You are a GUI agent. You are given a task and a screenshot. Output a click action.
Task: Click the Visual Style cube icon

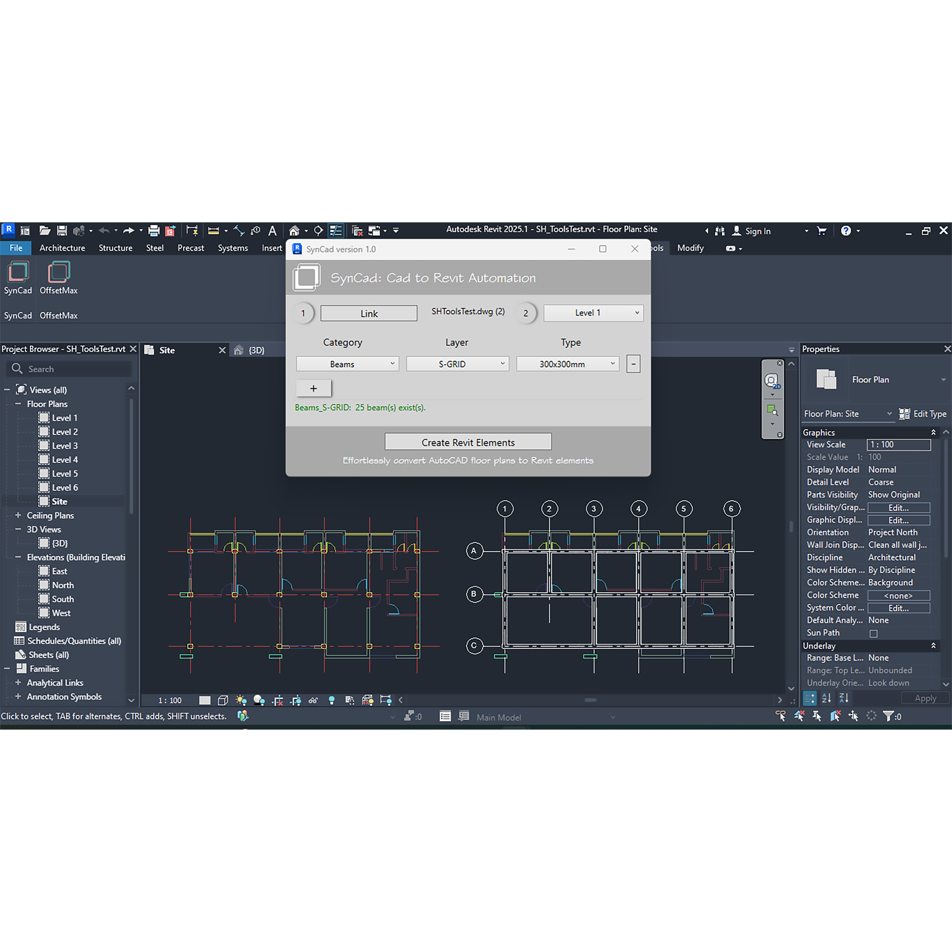(x=223, y=700)
